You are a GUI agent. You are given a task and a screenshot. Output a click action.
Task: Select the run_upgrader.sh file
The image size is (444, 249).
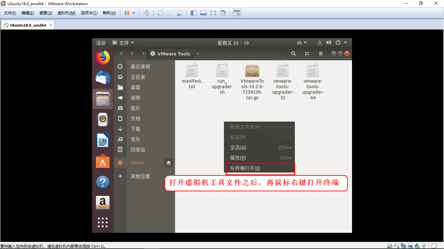click(x=222, y=78)
